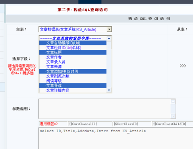Select field 阅读等级
This screenshot has width=193, height=149.
coord(73,81)
